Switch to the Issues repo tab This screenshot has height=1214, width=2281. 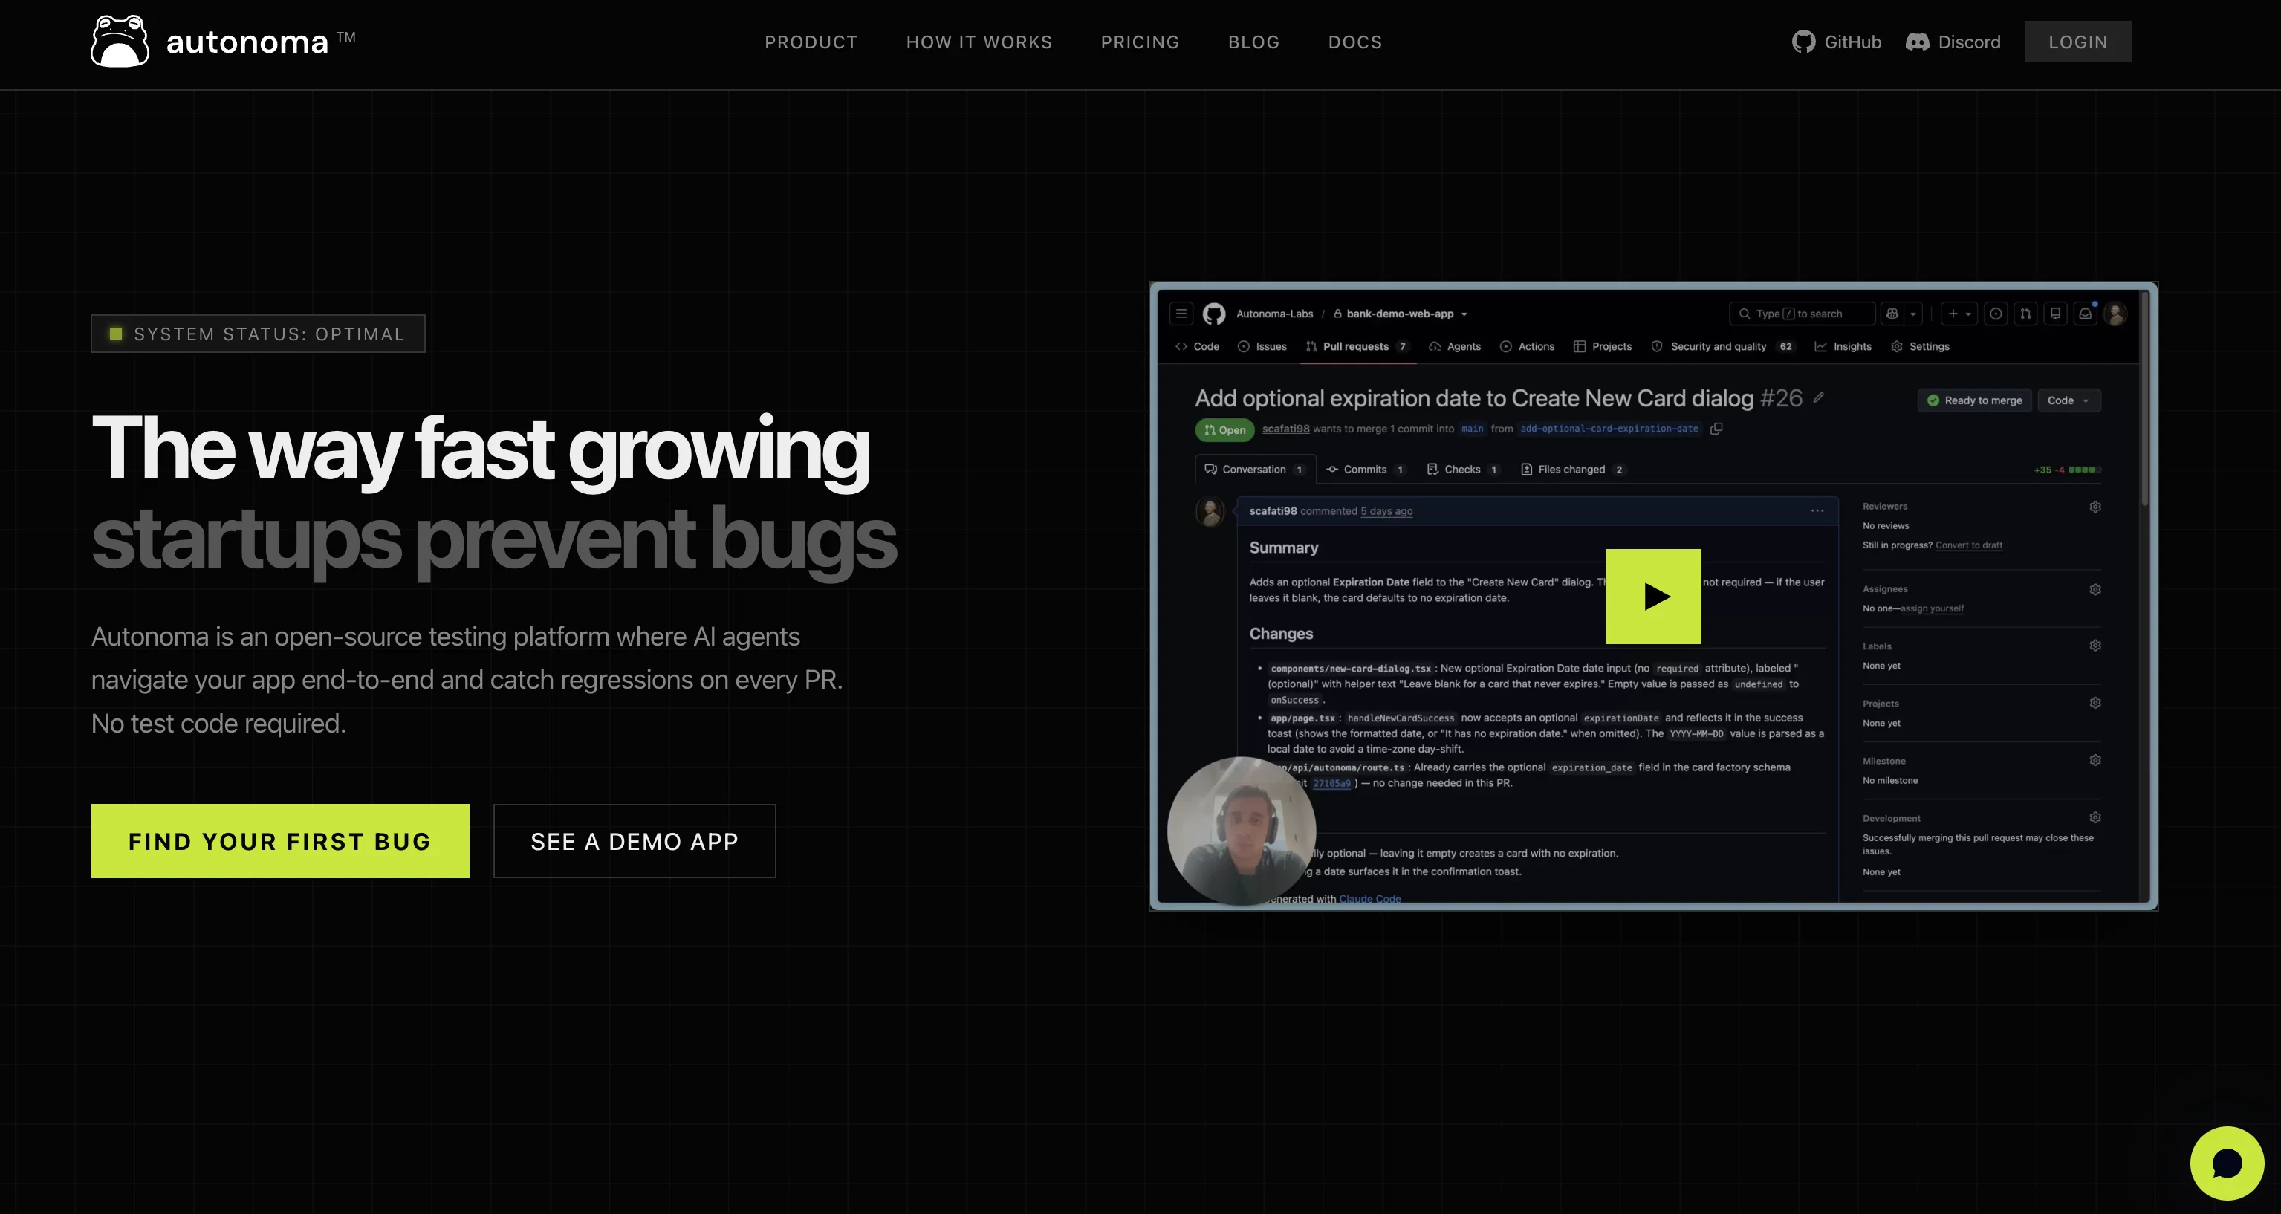pos(1262,346)
